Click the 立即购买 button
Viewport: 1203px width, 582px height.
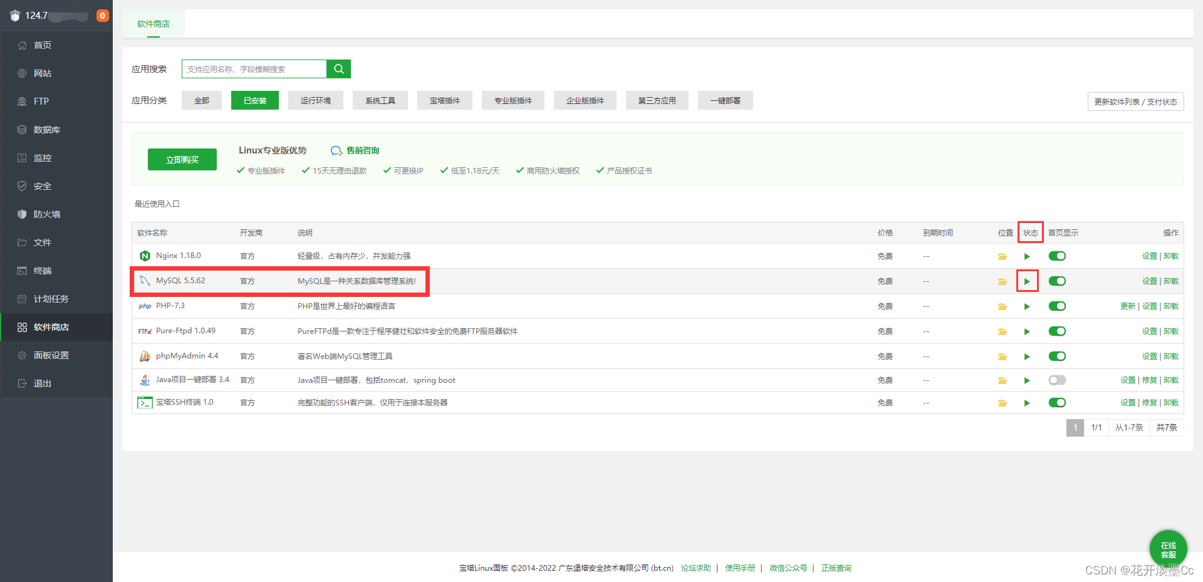pyautogui.click(x=182, y=160)
